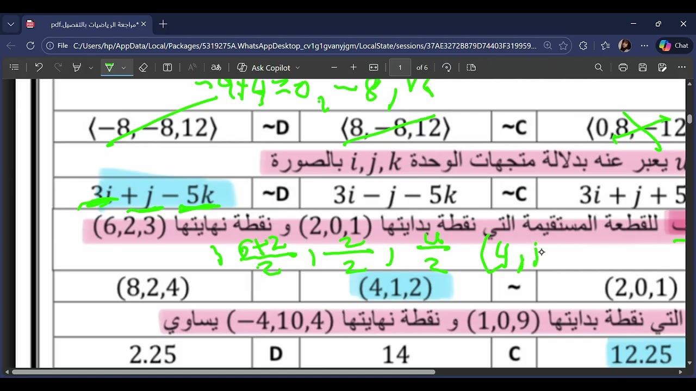The width and height of the screenshot is (696, 391).
Task: Select the Highlight tool
Action: [x=77, y=67]
